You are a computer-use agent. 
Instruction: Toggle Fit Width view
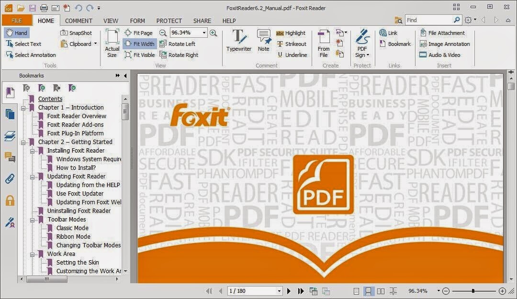[x=139, y=44]
